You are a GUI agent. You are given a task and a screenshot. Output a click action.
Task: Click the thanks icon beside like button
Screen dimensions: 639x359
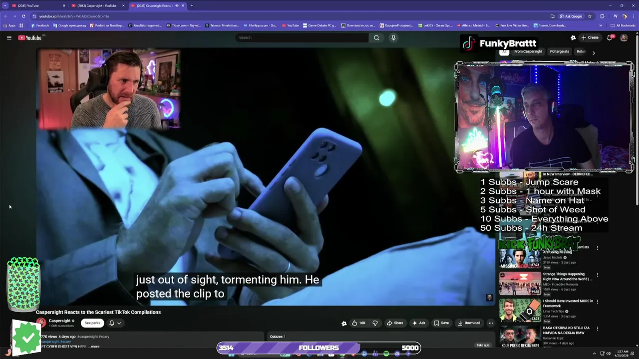pos(344,323)
